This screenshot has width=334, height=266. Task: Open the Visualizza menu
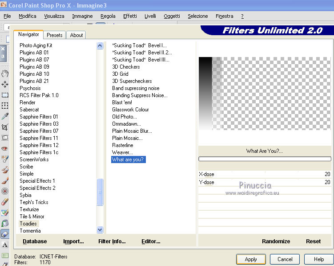click(54, 16)
